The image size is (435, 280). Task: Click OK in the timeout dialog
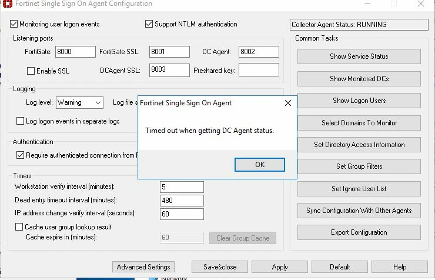(x=260, y=165)
